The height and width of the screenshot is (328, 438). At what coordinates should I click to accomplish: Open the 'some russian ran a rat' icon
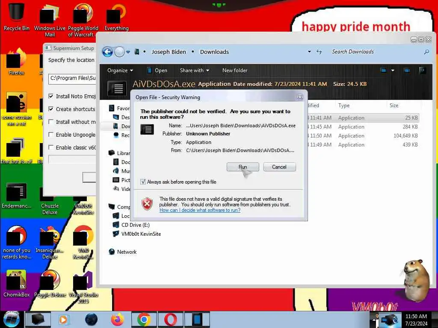17,109
